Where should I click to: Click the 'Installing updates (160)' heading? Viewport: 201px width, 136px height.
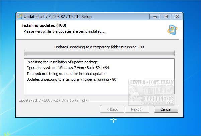[44, 25]
